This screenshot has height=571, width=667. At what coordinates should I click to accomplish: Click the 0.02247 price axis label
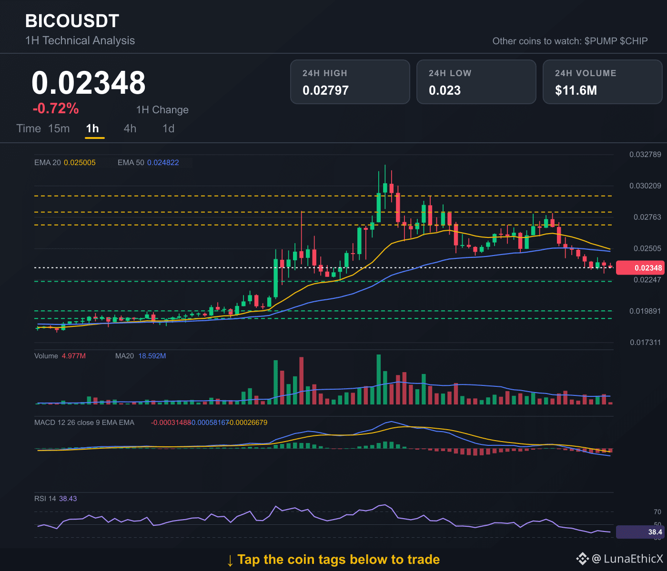[x=647, y=280]
